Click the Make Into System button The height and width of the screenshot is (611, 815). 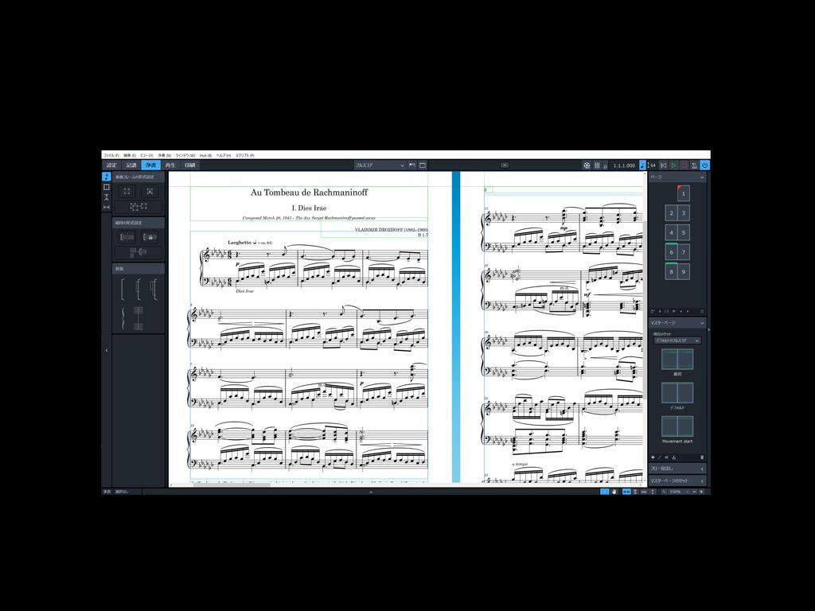(127, 237)
